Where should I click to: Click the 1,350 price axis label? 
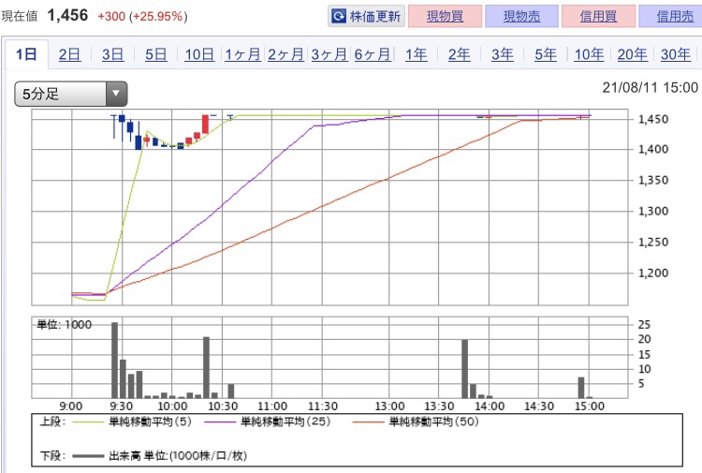[x=653, y=180]
